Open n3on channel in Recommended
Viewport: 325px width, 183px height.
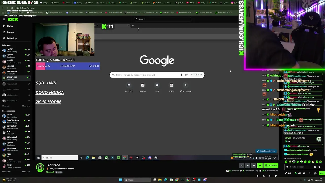click(16, 155)
